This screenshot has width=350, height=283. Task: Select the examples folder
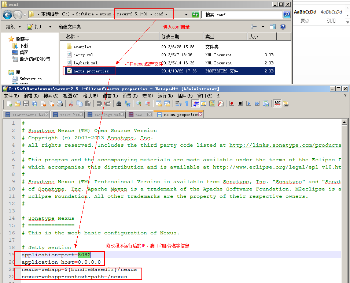pos(82,47)
